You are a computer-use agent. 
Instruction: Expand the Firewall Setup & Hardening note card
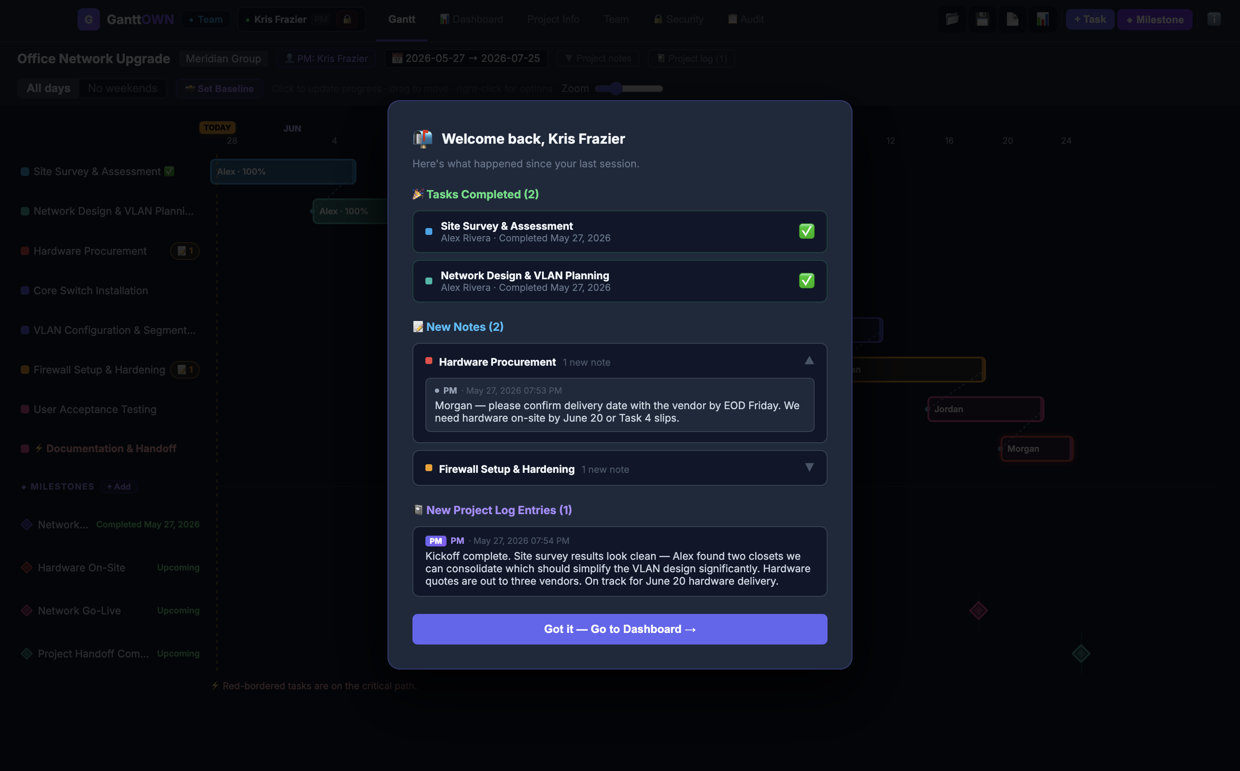tap(809, 468)
